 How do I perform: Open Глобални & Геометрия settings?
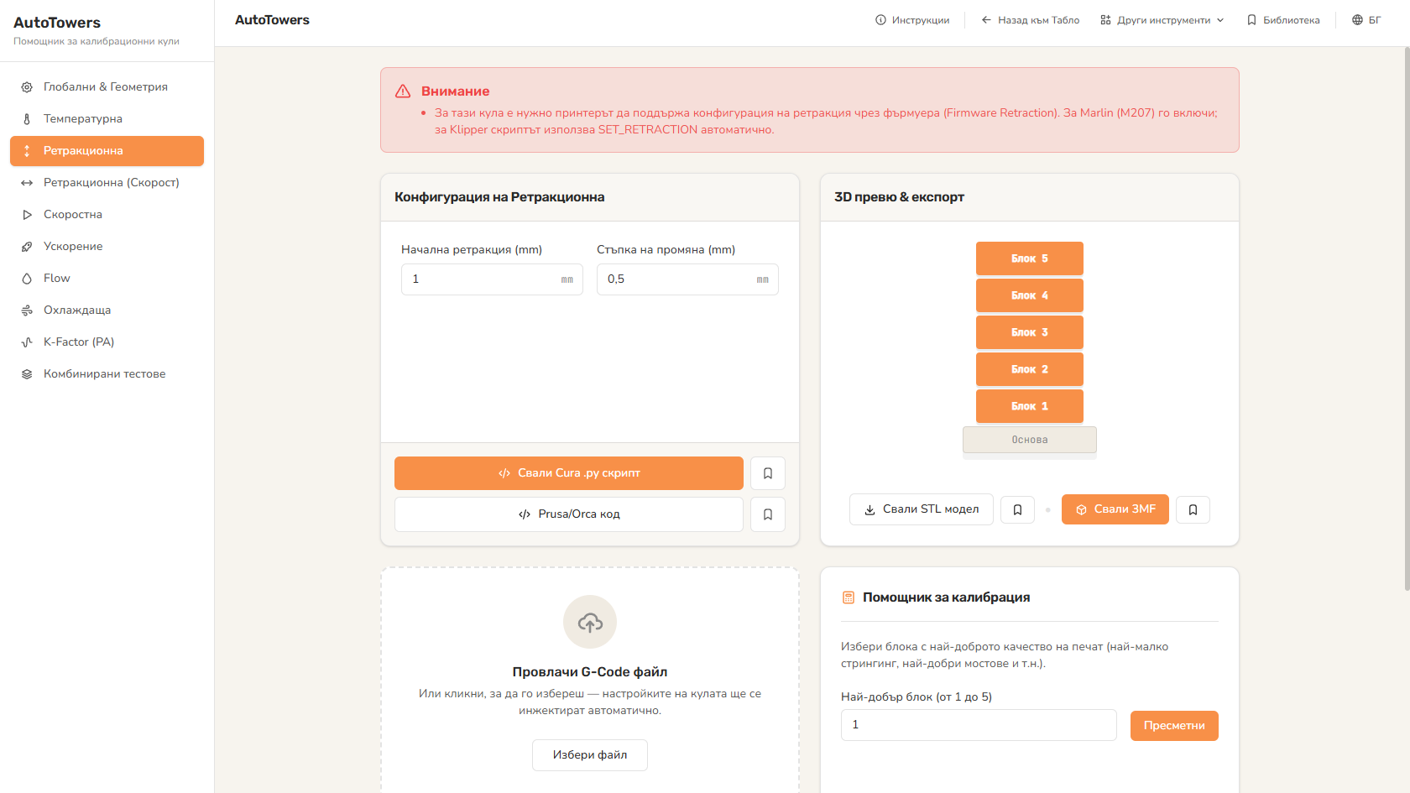click(107, 87)
